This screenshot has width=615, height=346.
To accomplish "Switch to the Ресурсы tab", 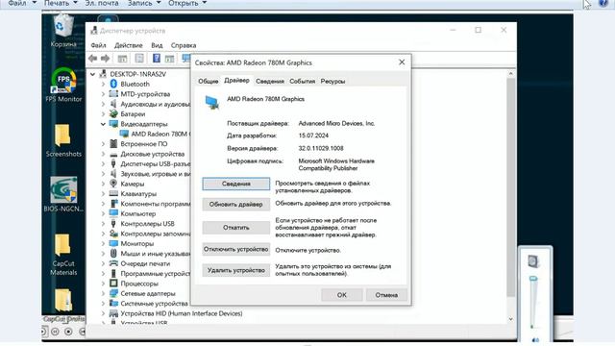I will coord(332,81).
